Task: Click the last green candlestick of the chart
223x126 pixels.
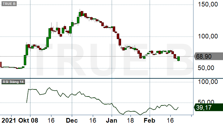Action: [x=179, y=58]
